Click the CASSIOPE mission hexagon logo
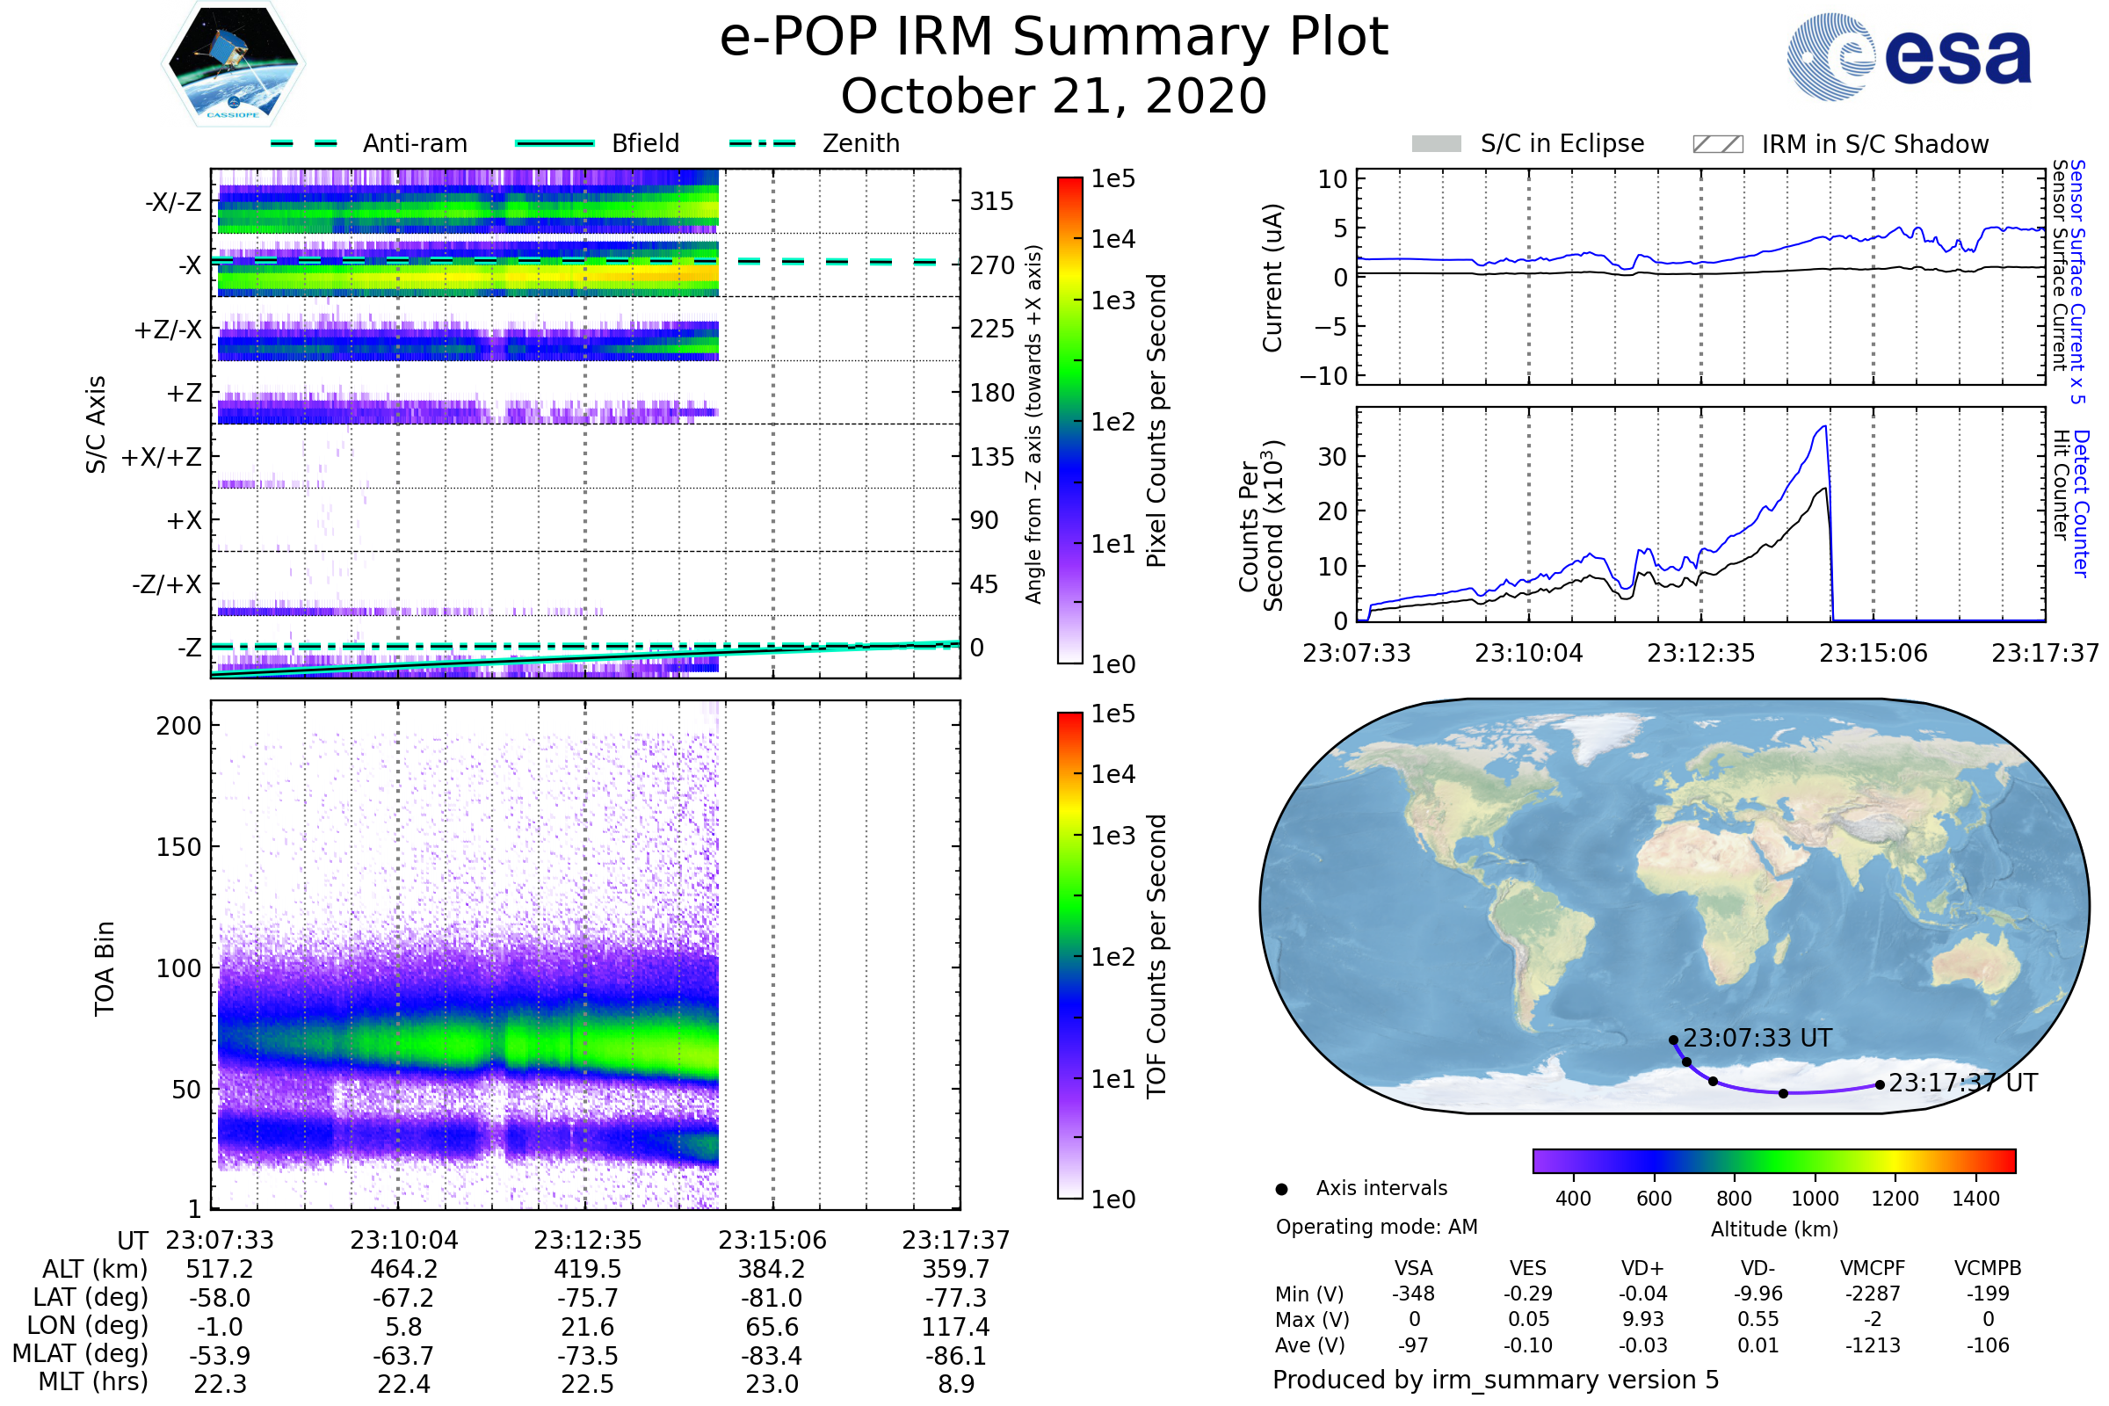Screen dimensions: 2109x1406 pos(233,64)
